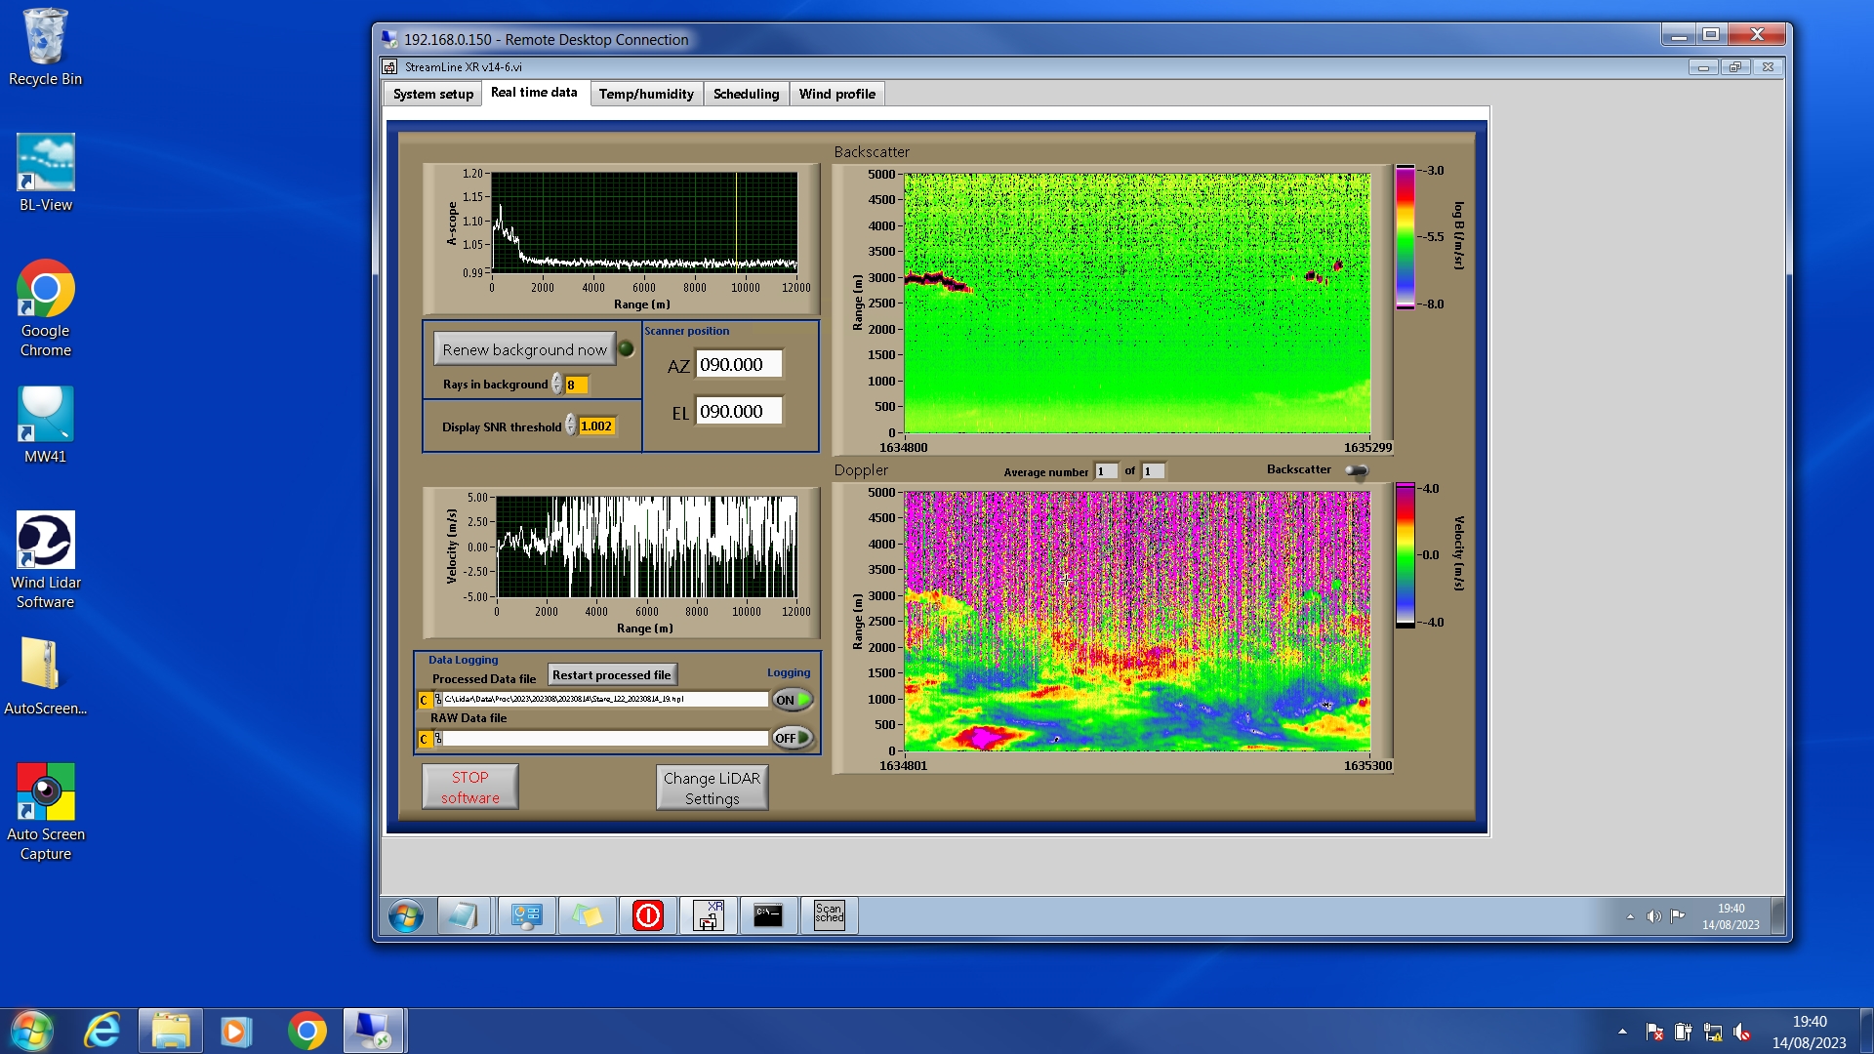
Task: Open the Scan sched taskbar icon
Action: [x=829, y=915]
